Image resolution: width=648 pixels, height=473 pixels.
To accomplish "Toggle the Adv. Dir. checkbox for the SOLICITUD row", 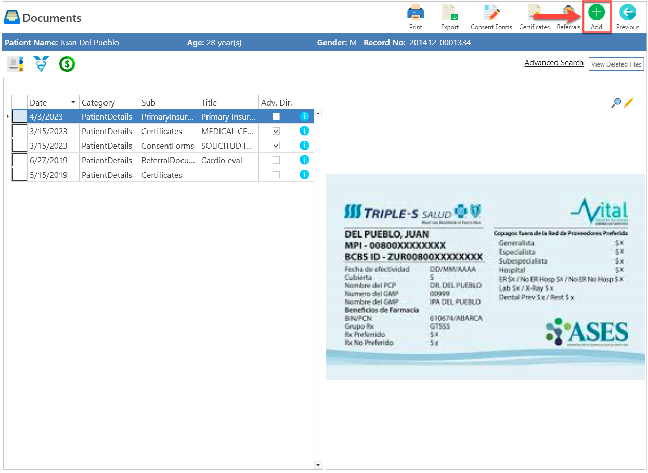I will coord(276,146).
